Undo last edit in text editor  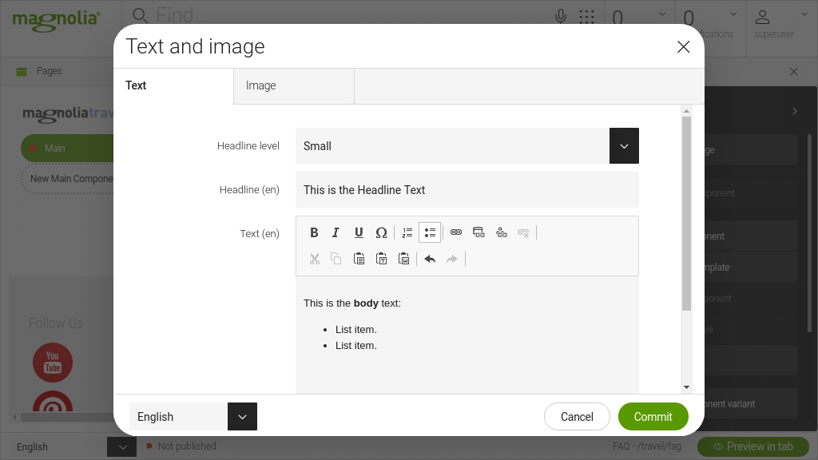click(x=430, y=259)
